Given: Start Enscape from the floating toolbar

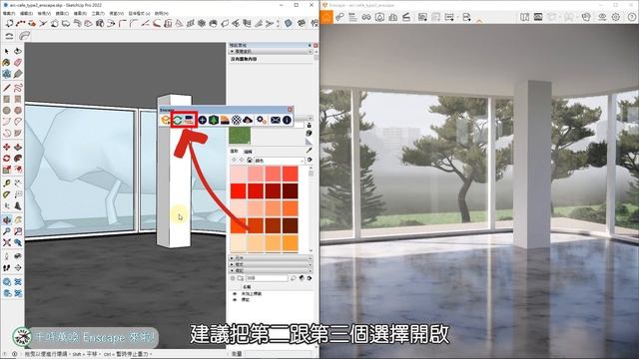Looking at the screenshot, I should pos(166,120).
